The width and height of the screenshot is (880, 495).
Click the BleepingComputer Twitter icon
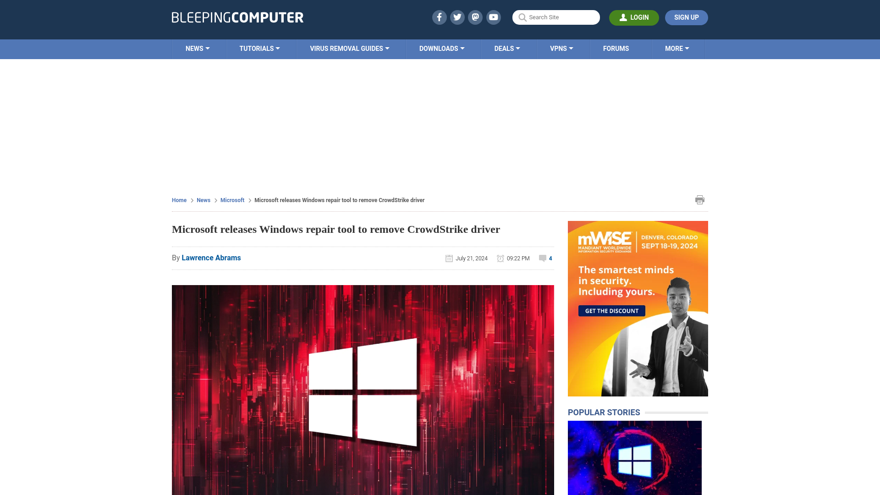tap(457, 17)
